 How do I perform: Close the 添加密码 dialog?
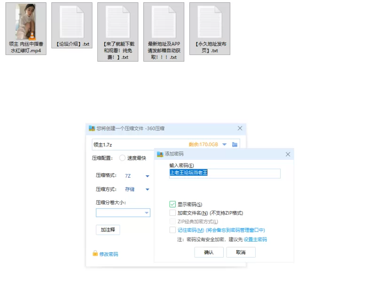coord(288,154)
